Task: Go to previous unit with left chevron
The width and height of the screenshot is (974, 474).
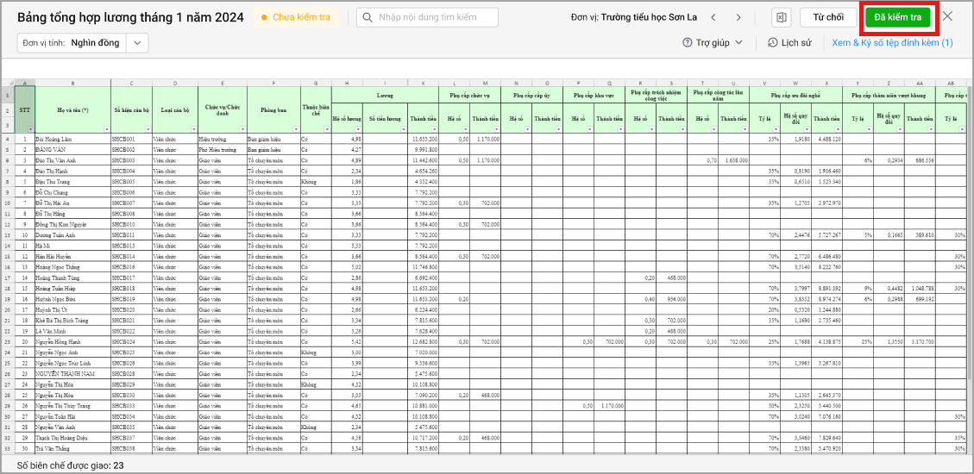Action: tap(713, 17)
